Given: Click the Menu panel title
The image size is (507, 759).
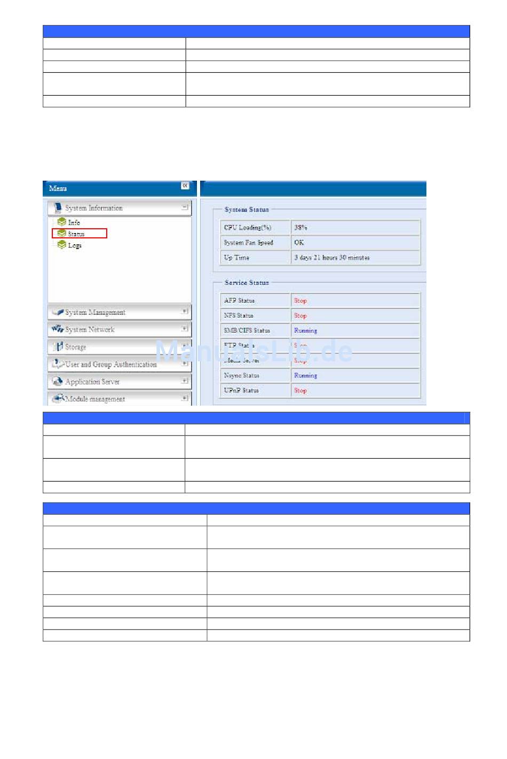Looking at the screenshot, I should pos(58,188).
